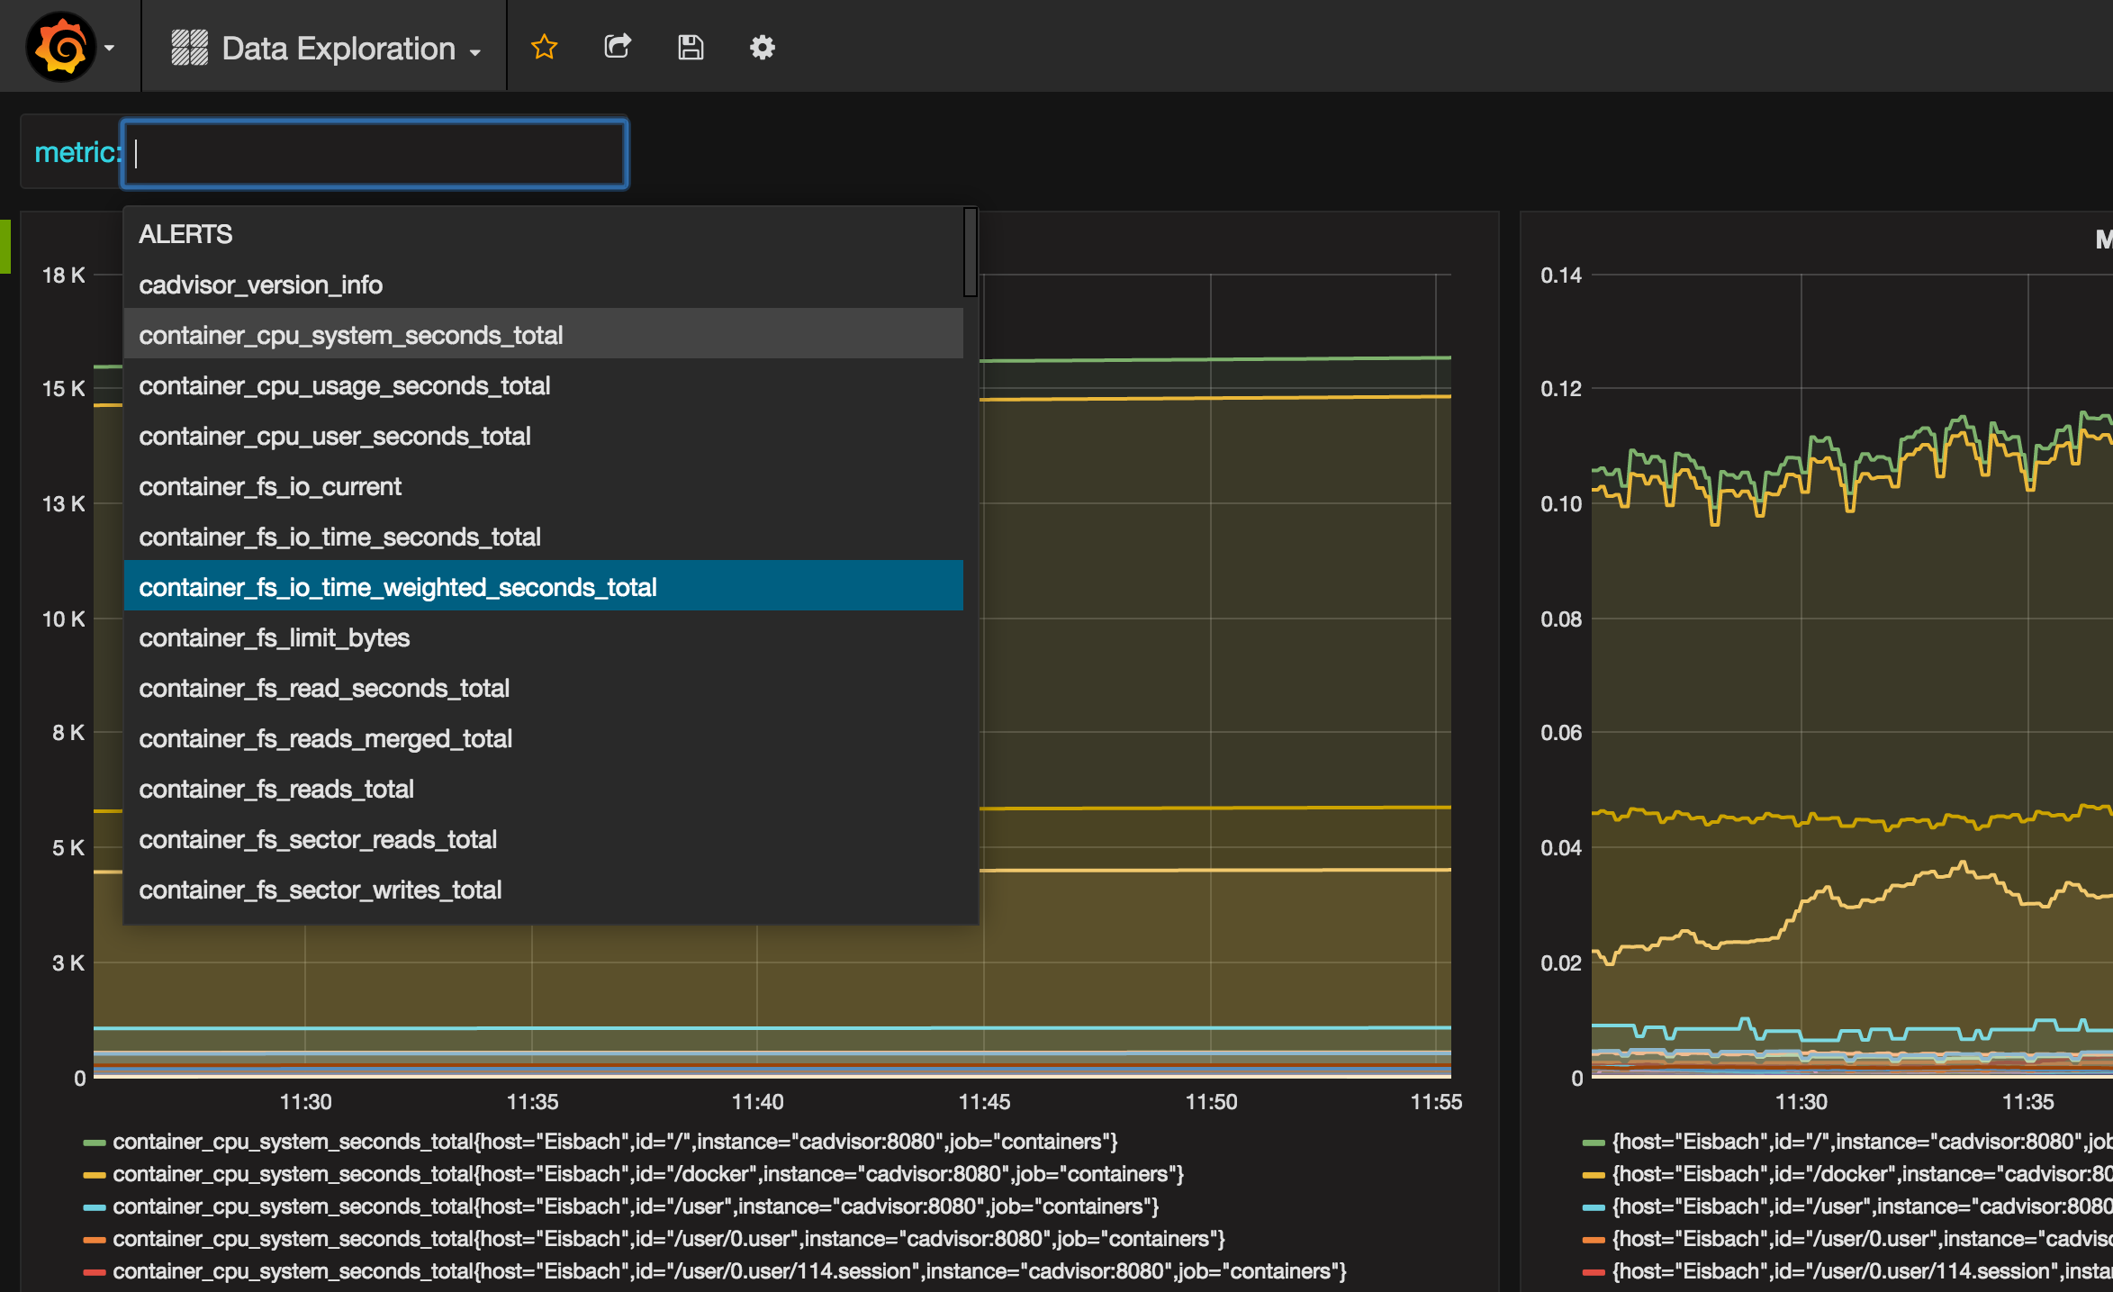The width and height of the screenshot is (2113, 1292).
Task: Click the metric dropdown list scrollbar
Action: 970,253
